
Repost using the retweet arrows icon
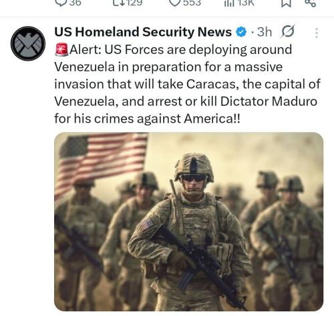[x=120, y=3]
